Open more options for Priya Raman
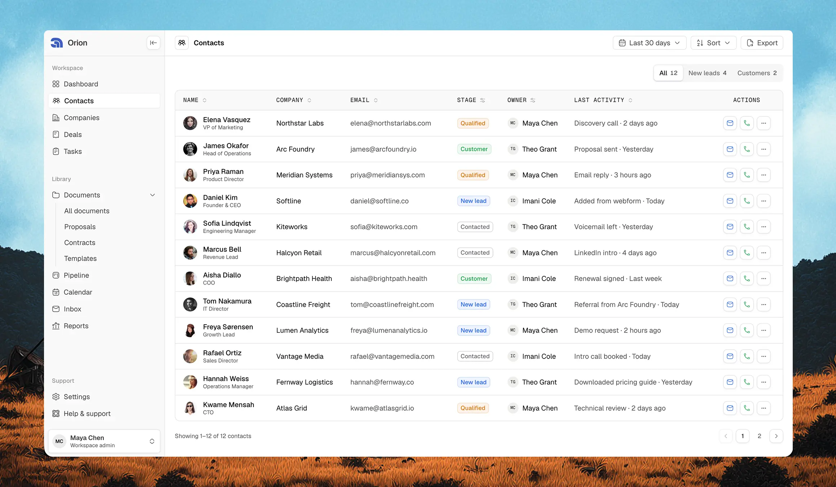Screen dimensions: 836x487 (764, 175)
